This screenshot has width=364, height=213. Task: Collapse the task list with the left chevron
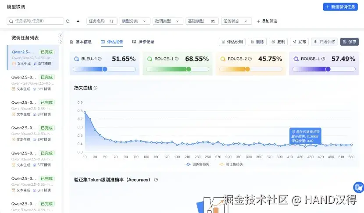point(61,35)
